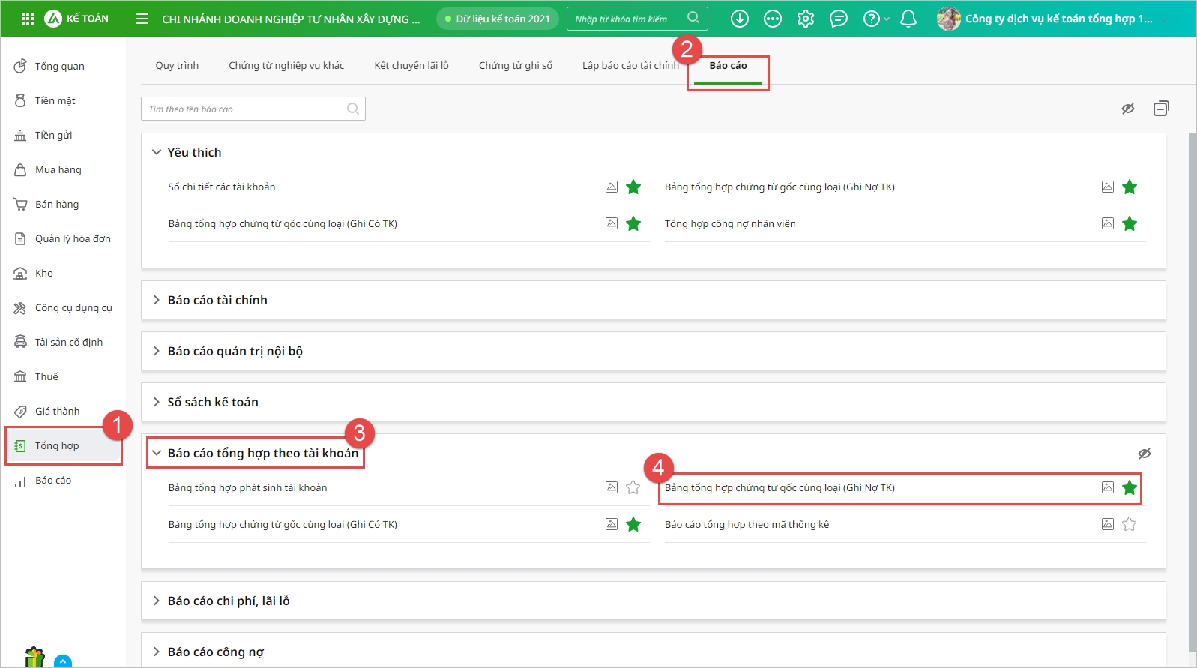Go to Mua hàng in sidebar
Viewport: 1197px width, 668px height.
58,170
